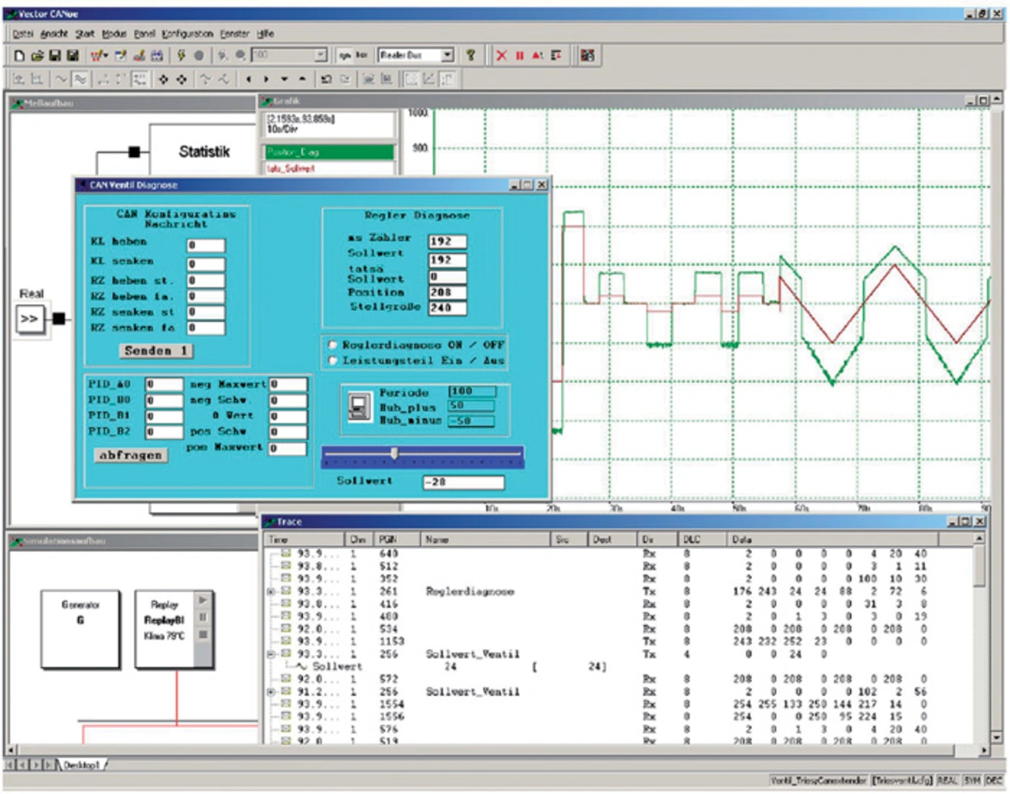1010x794 pixels.
Task: Click the red pause icon in toolbar
Action: [519, 55]
